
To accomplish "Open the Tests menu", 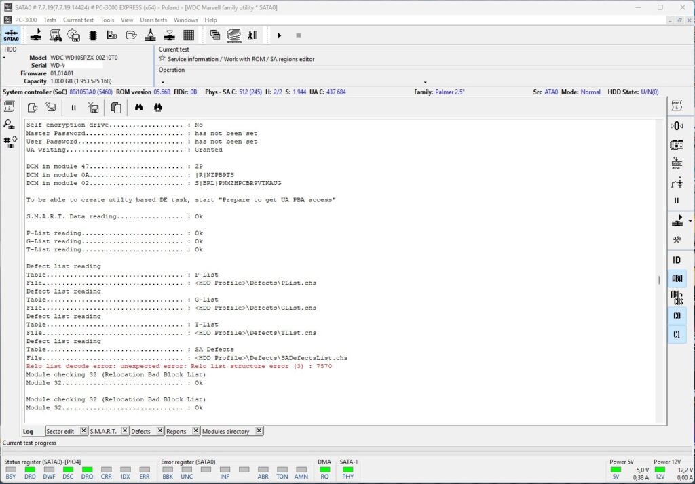I will [x=50, y=20].
